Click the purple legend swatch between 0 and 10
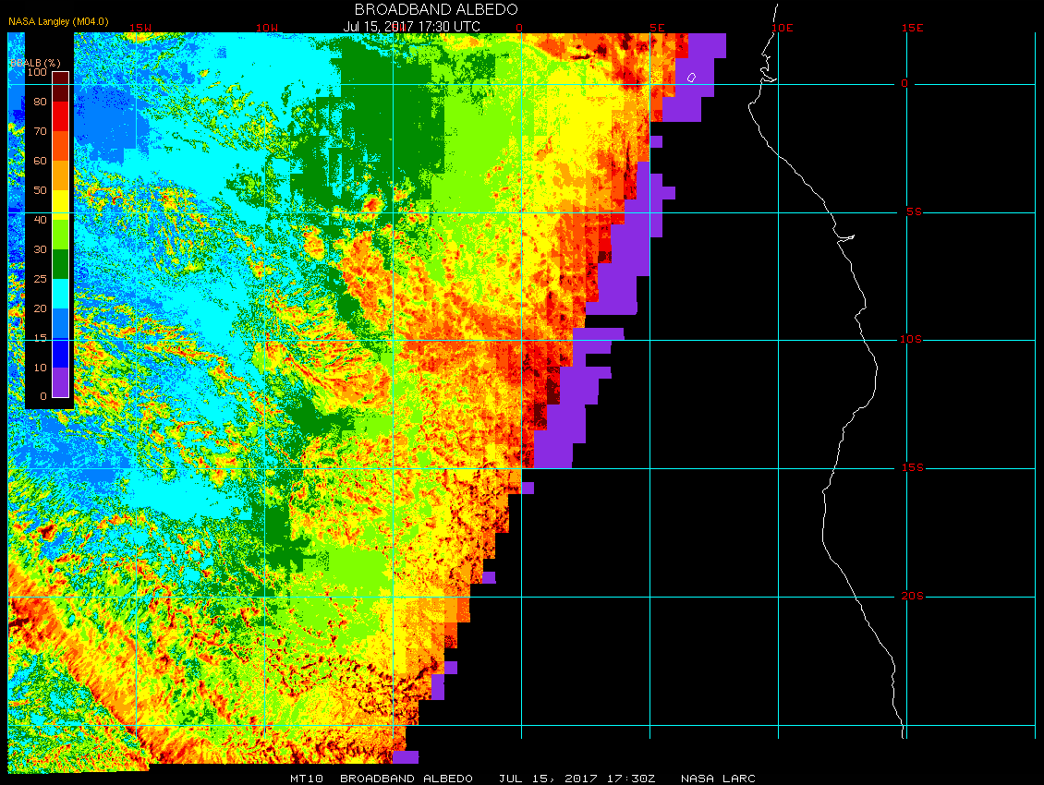The image size is (1044, 785). tap(61, 382)
